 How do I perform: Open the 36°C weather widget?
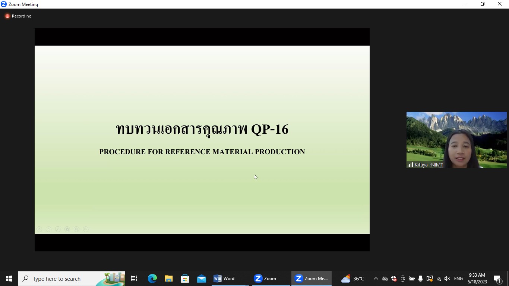click(x=352, y=279)
